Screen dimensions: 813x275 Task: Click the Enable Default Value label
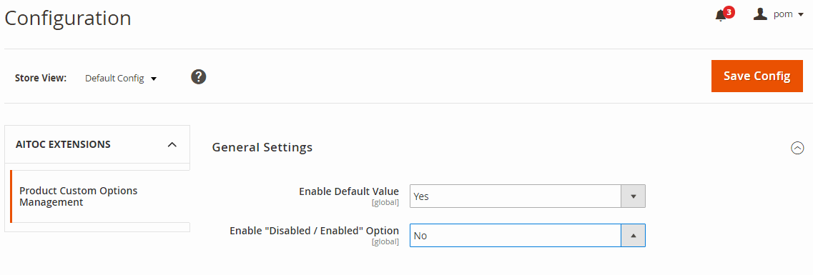pyautogui.click(x=349, y=191)
